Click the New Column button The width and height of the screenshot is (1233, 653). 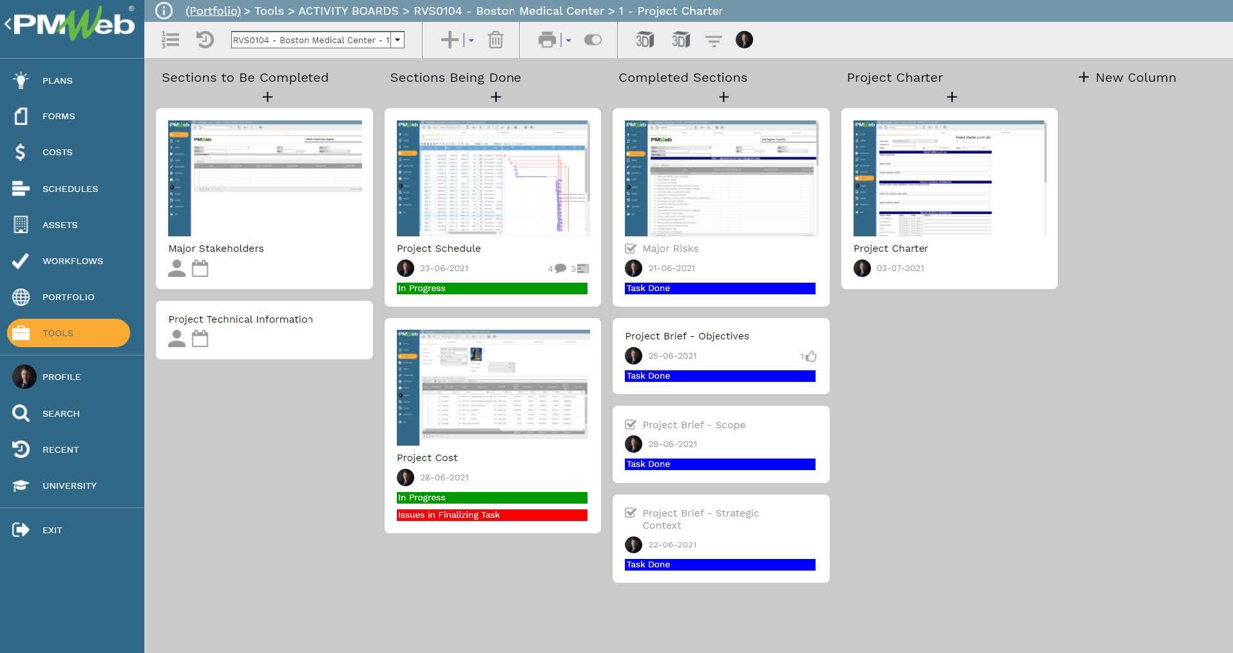[1127, 77]
